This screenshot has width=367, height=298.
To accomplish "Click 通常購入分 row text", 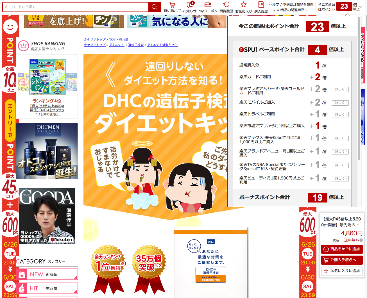I will pos(249,65).
